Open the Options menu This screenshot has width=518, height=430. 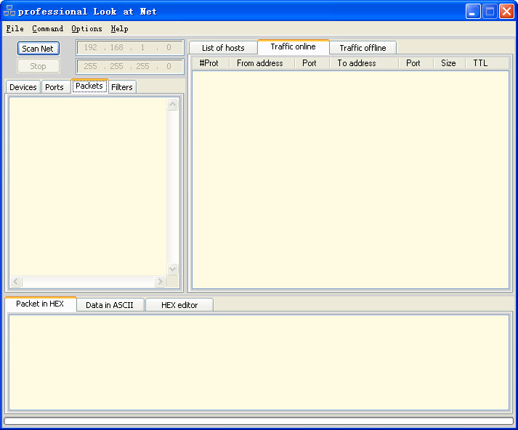(86, 29)
